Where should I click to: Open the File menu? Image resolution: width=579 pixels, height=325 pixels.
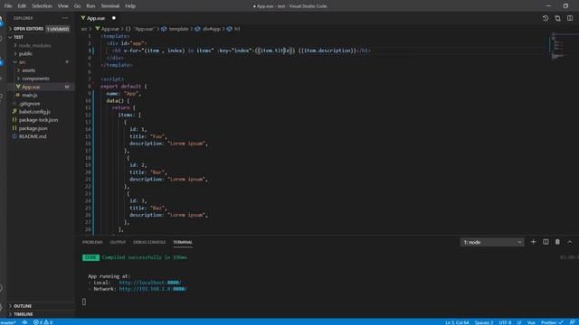[x=8, y=6]
